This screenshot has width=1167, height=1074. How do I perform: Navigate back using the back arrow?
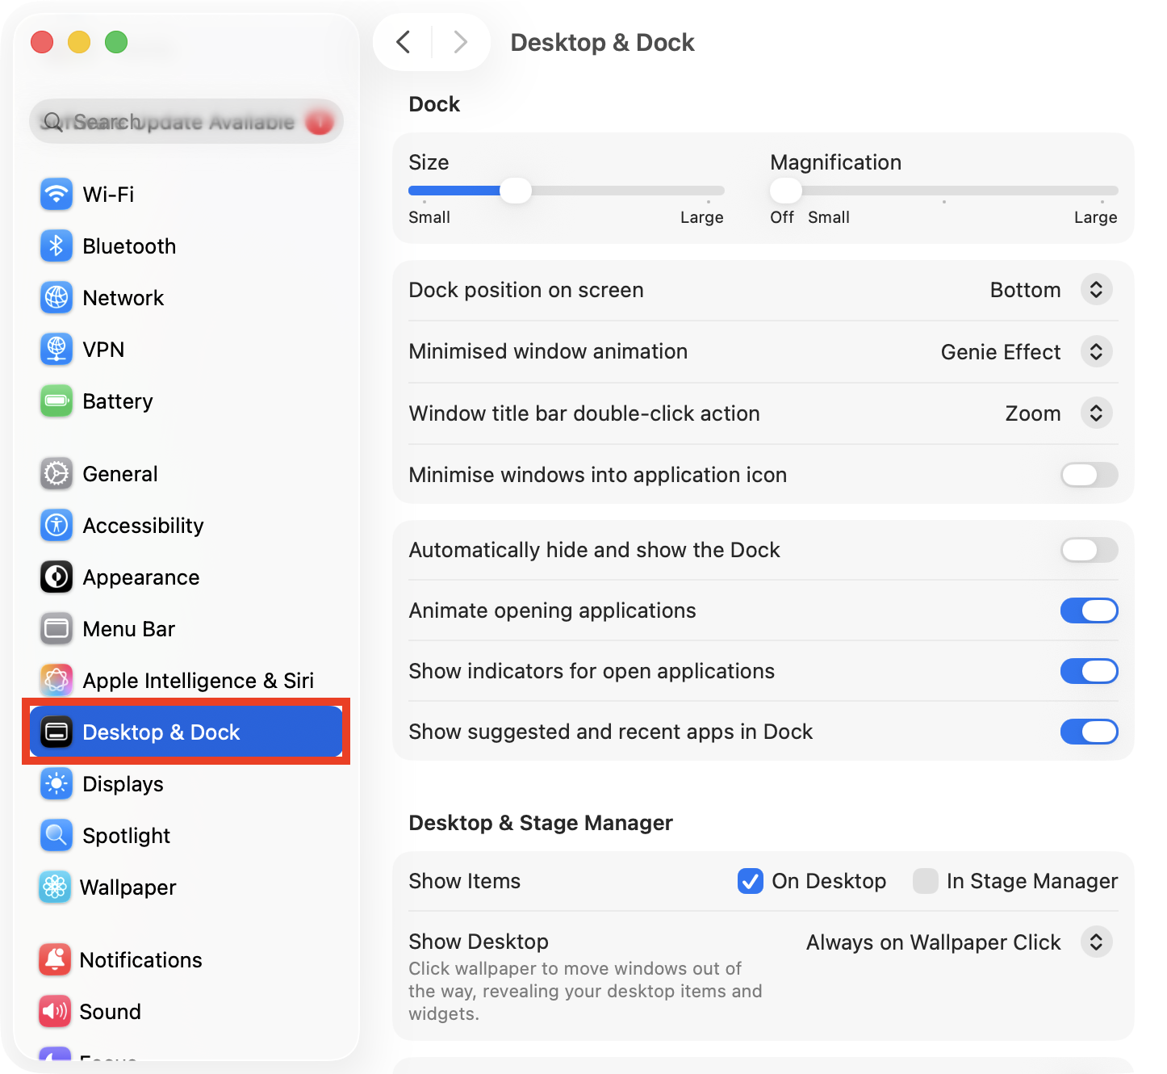pos(404,42)
